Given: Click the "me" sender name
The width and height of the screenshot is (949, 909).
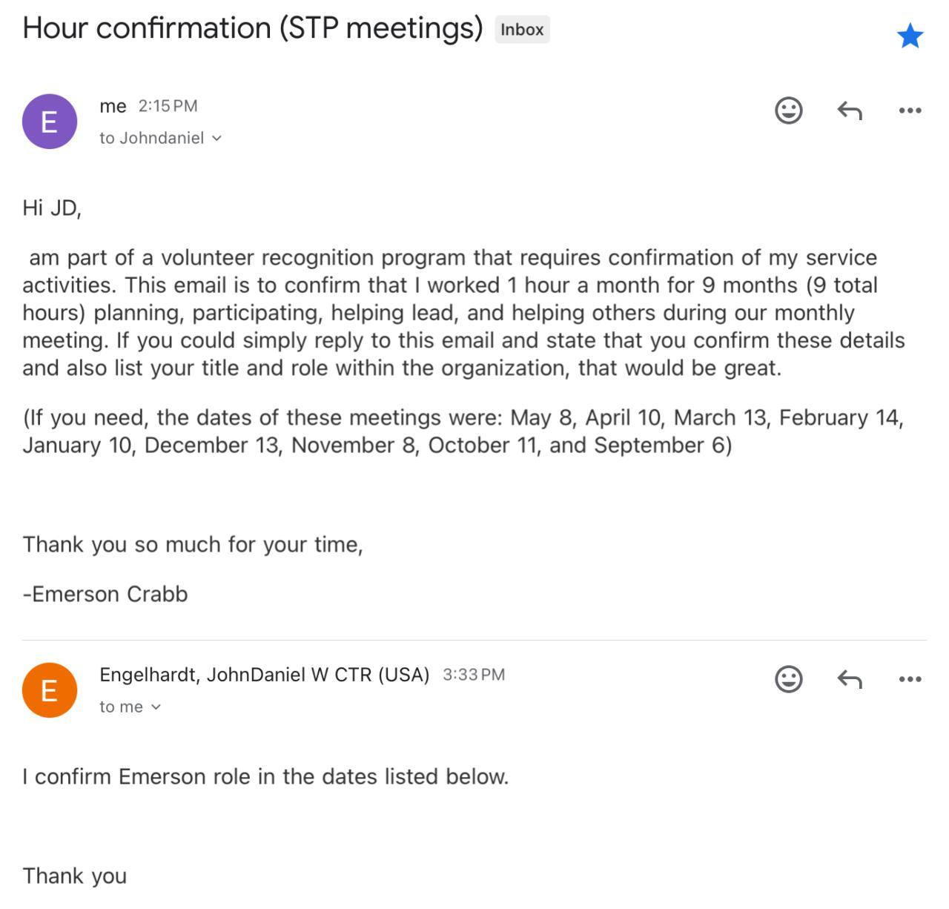Looking at the screenshot, I should [x=113, y=106].
